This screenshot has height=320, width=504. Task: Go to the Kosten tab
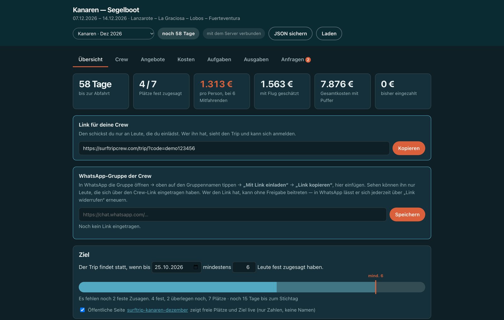186,59
